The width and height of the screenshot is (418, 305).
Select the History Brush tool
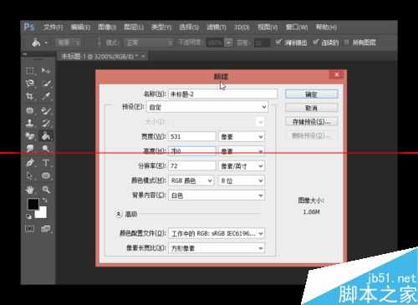point(46,123)
